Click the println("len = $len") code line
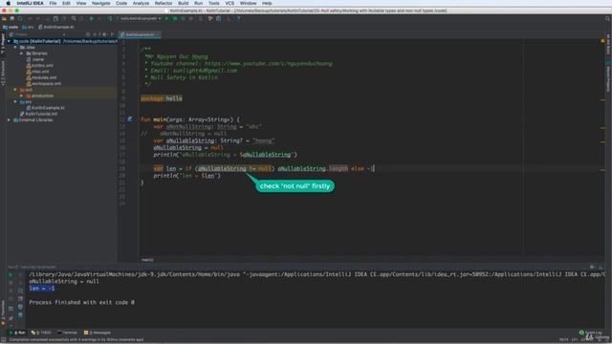 click(x=187, y=176)
